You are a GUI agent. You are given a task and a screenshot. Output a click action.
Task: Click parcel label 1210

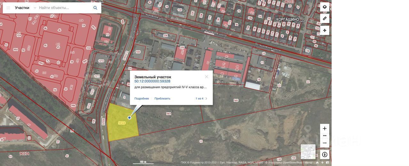[x=101, y=61]
